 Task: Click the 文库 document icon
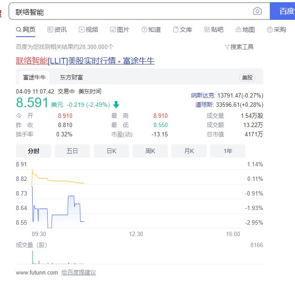pyautogui.click(x=176, y=30)
